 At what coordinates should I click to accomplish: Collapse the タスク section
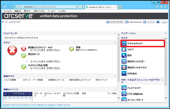click(163, 38)
